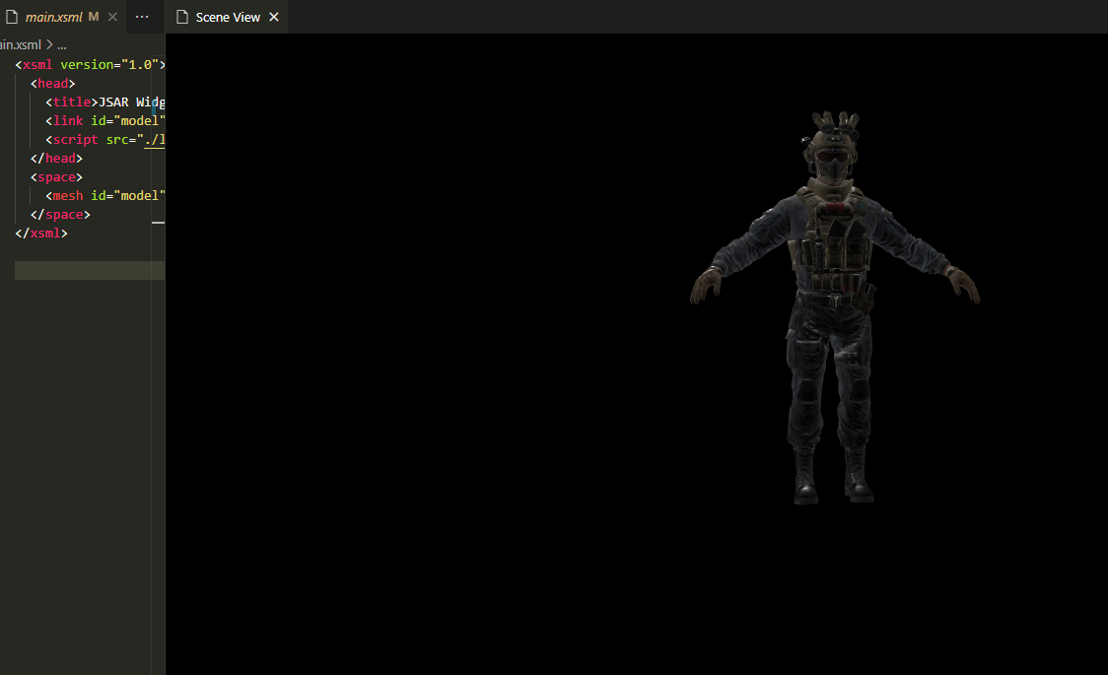The image size is (1108, 675).
Task: Click the title JSAR line in code
Action: [x=105, y=102]
